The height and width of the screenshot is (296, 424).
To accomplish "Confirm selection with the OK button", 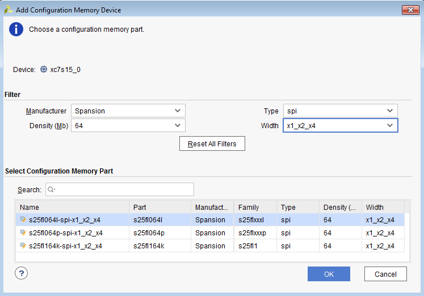I will point(329,274).
